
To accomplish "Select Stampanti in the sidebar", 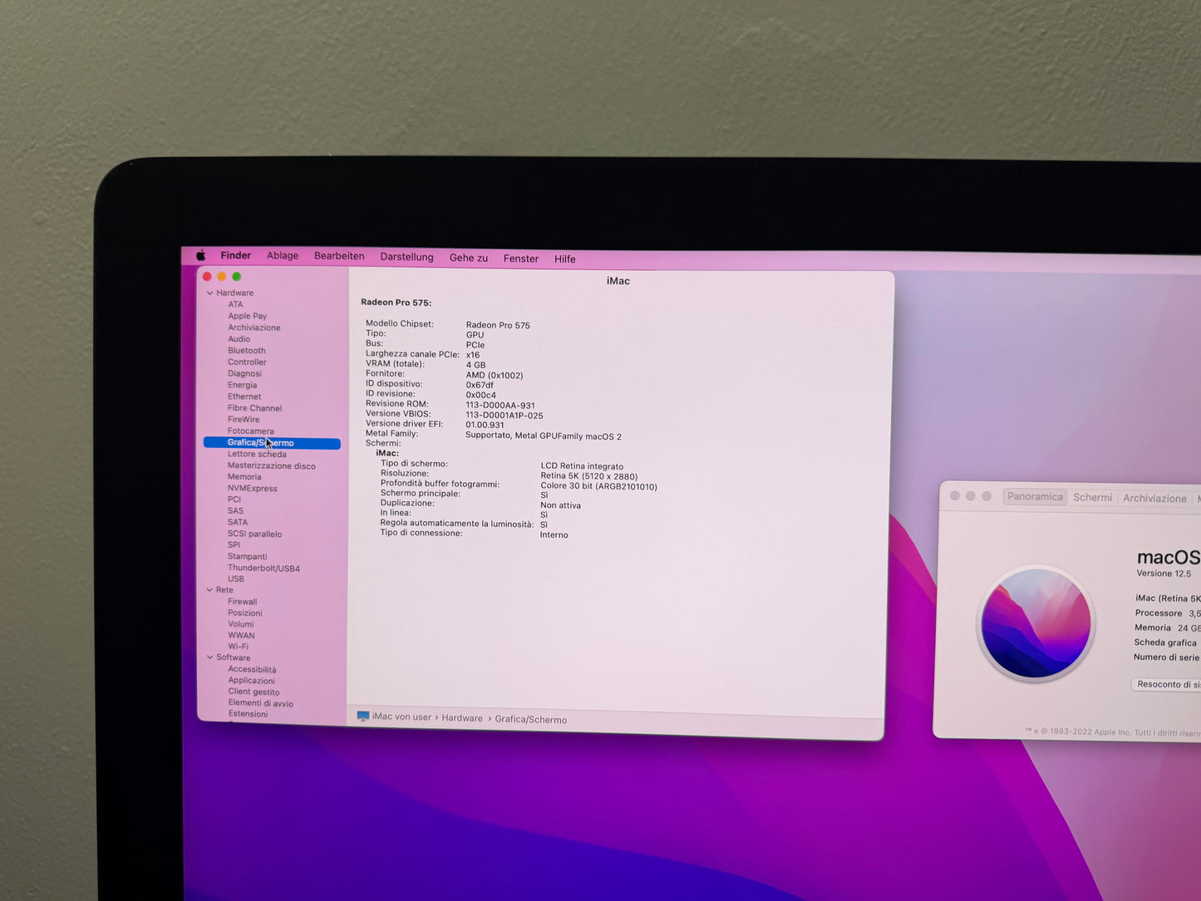I will 248,557.
